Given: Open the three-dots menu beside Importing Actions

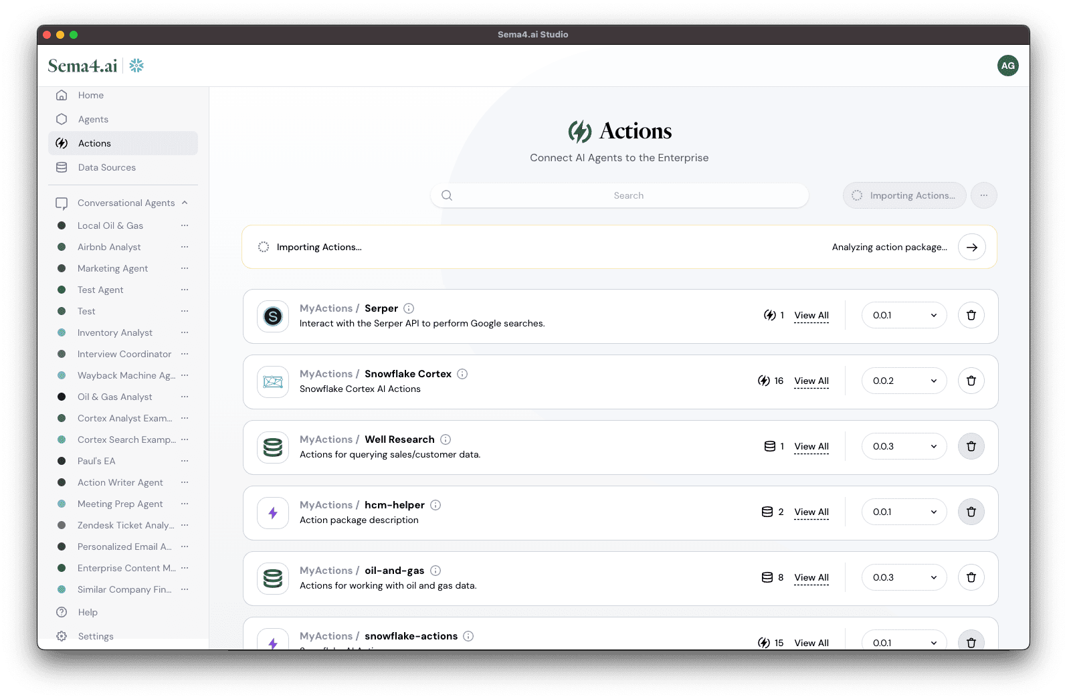Looking at the screenshot, I should (983, 195).
